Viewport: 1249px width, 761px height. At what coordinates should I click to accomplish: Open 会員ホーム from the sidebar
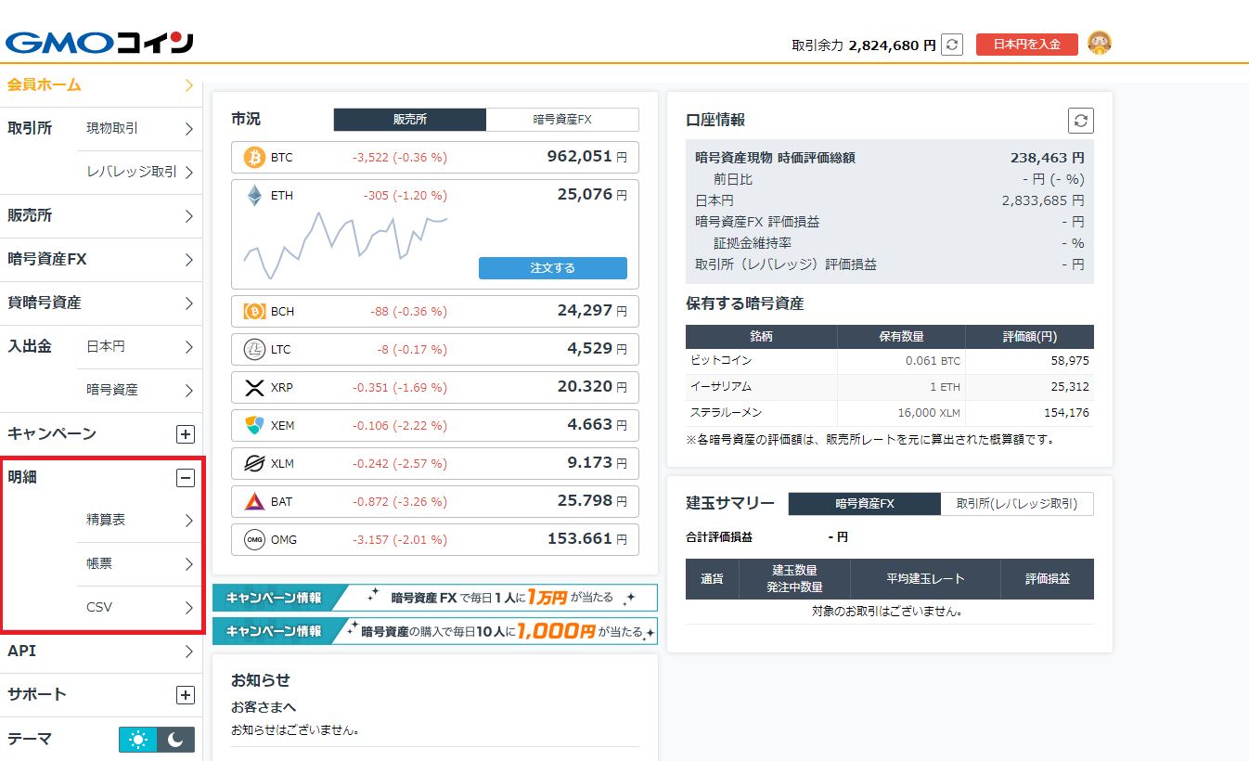coord(101,85)
